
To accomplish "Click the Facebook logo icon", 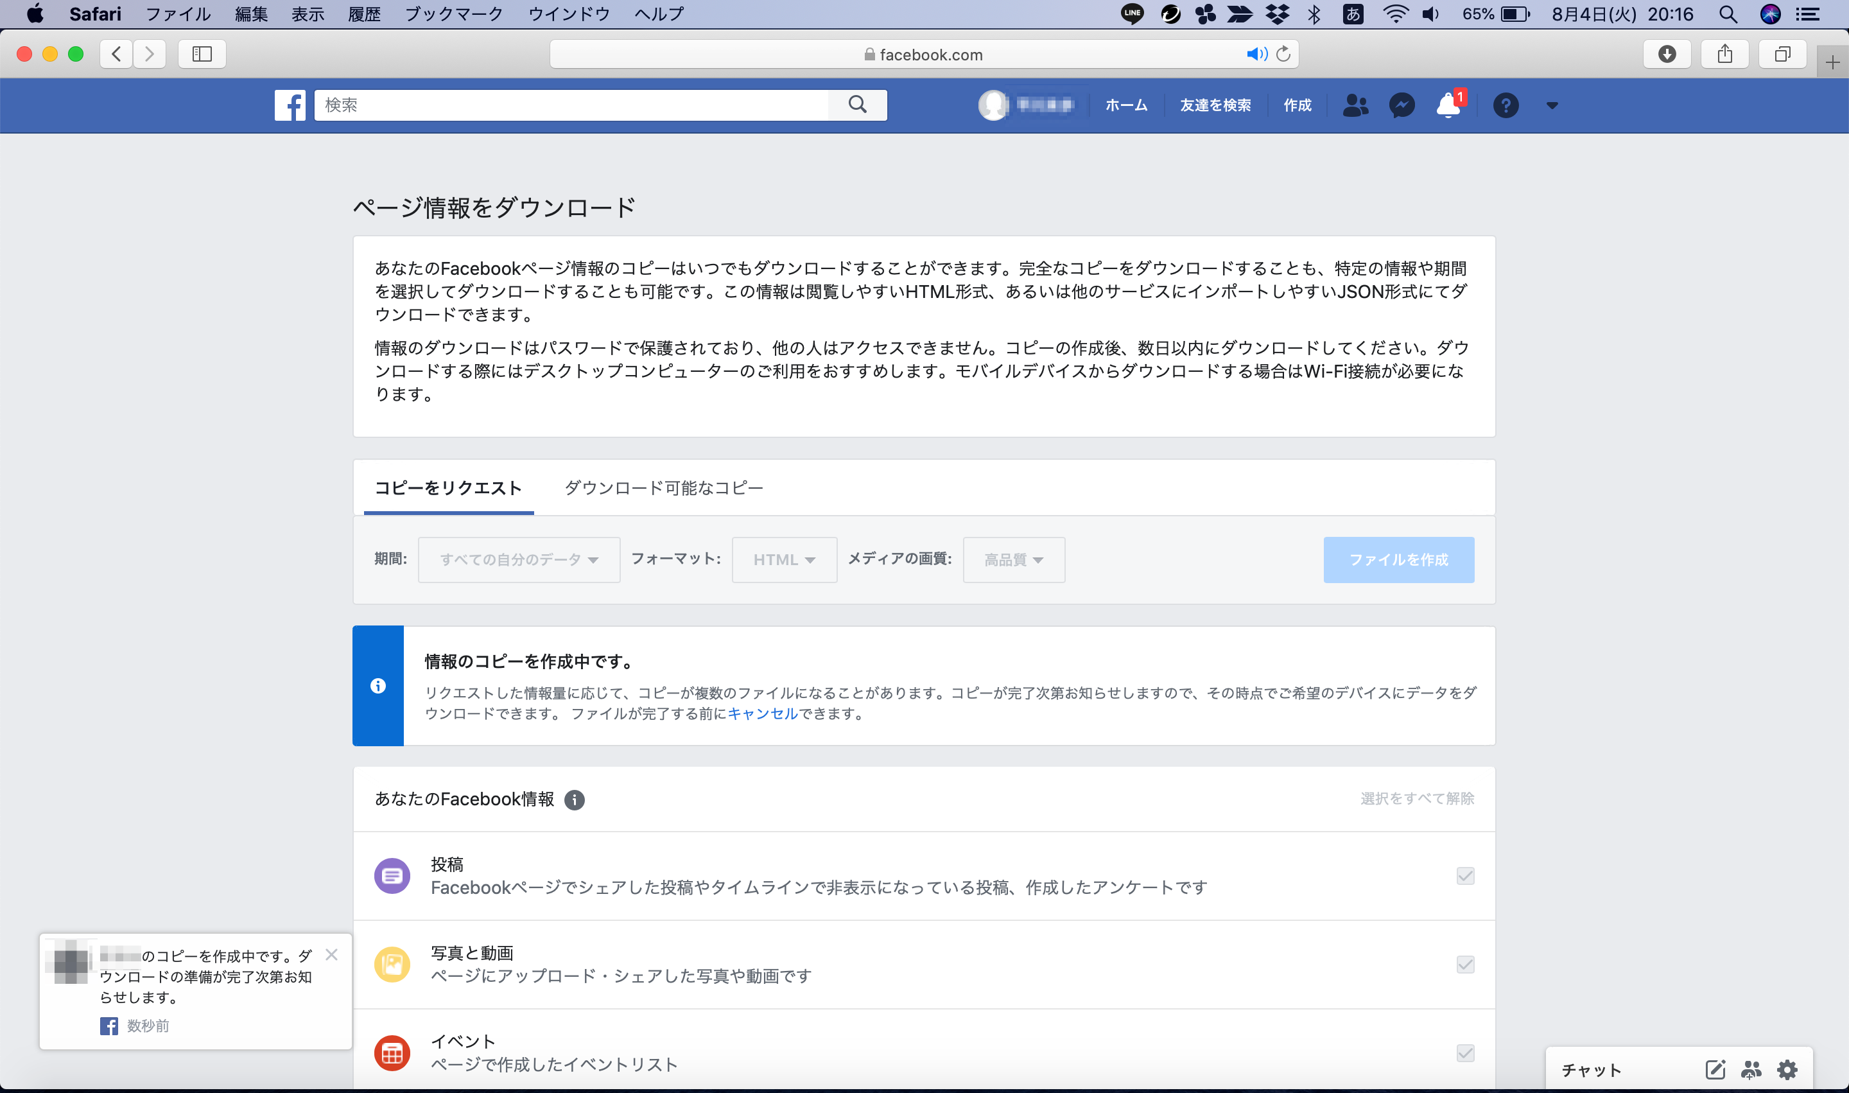I will (290, 105).
